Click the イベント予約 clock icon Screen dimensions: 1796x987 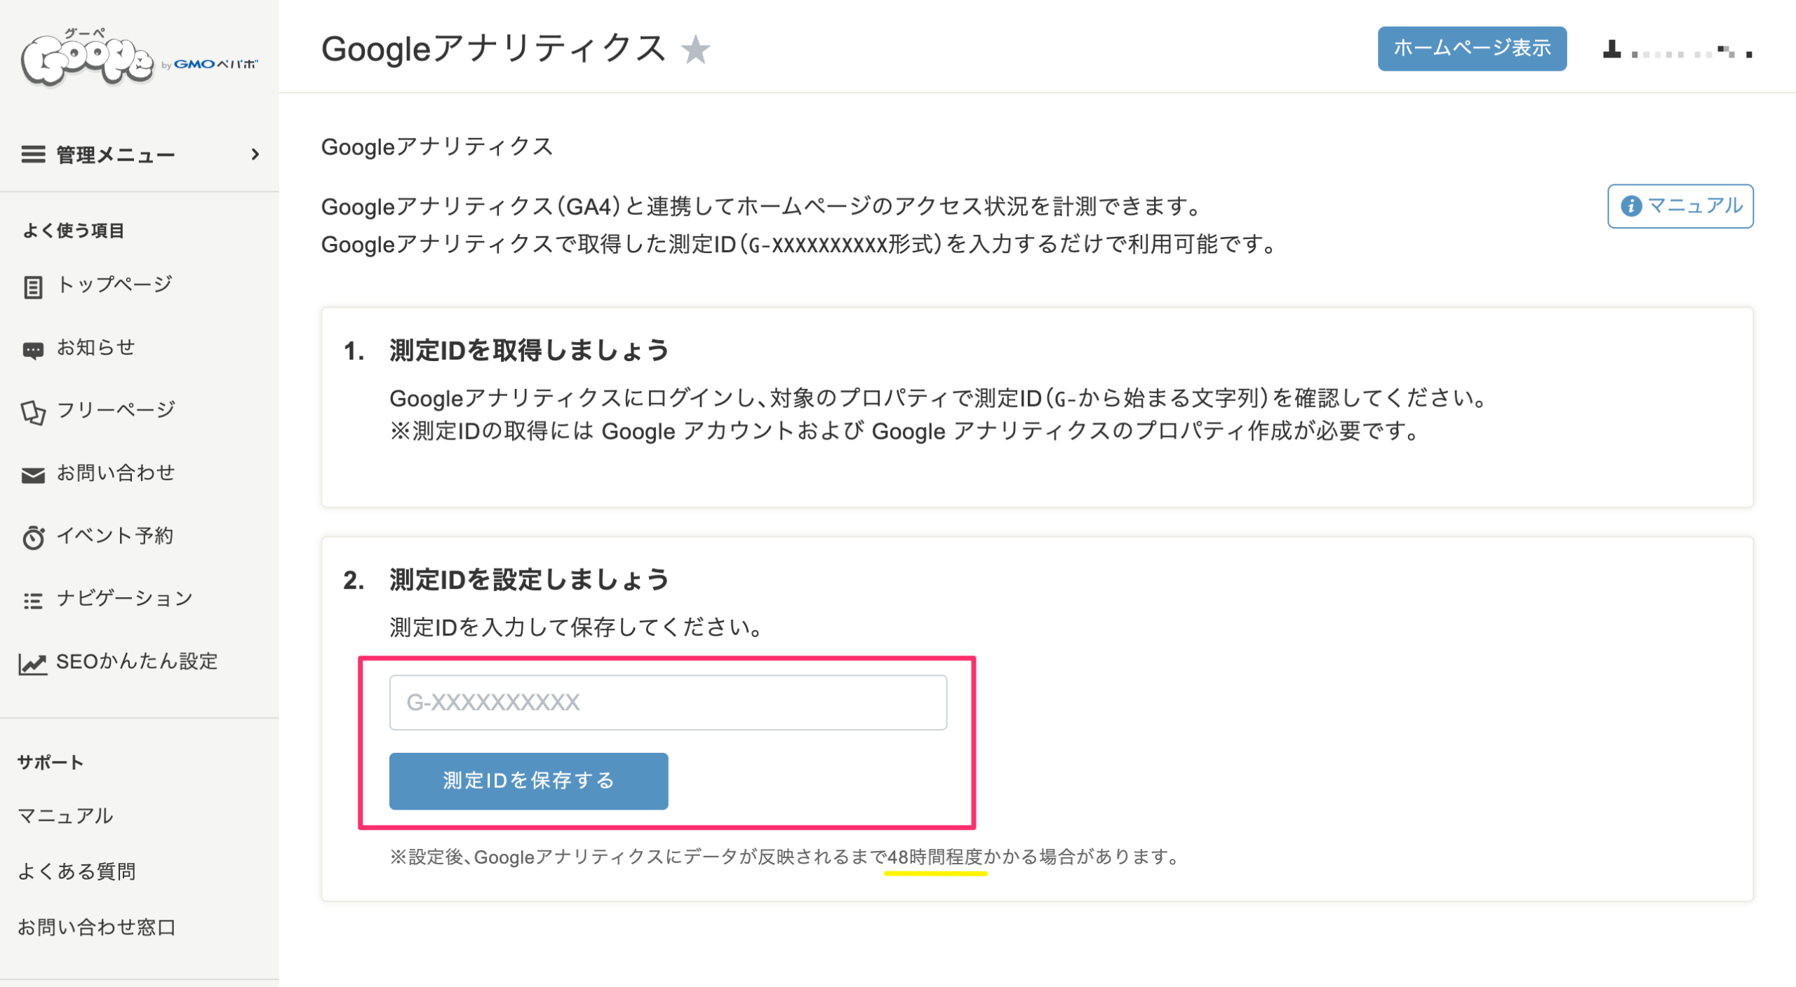(33, 538)
